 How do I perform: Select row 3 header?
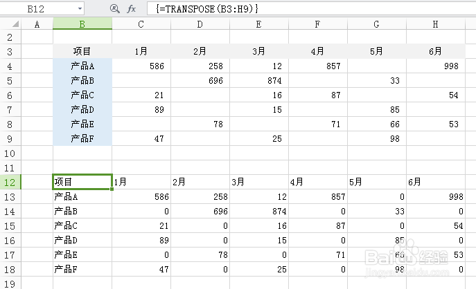(10, 51)
